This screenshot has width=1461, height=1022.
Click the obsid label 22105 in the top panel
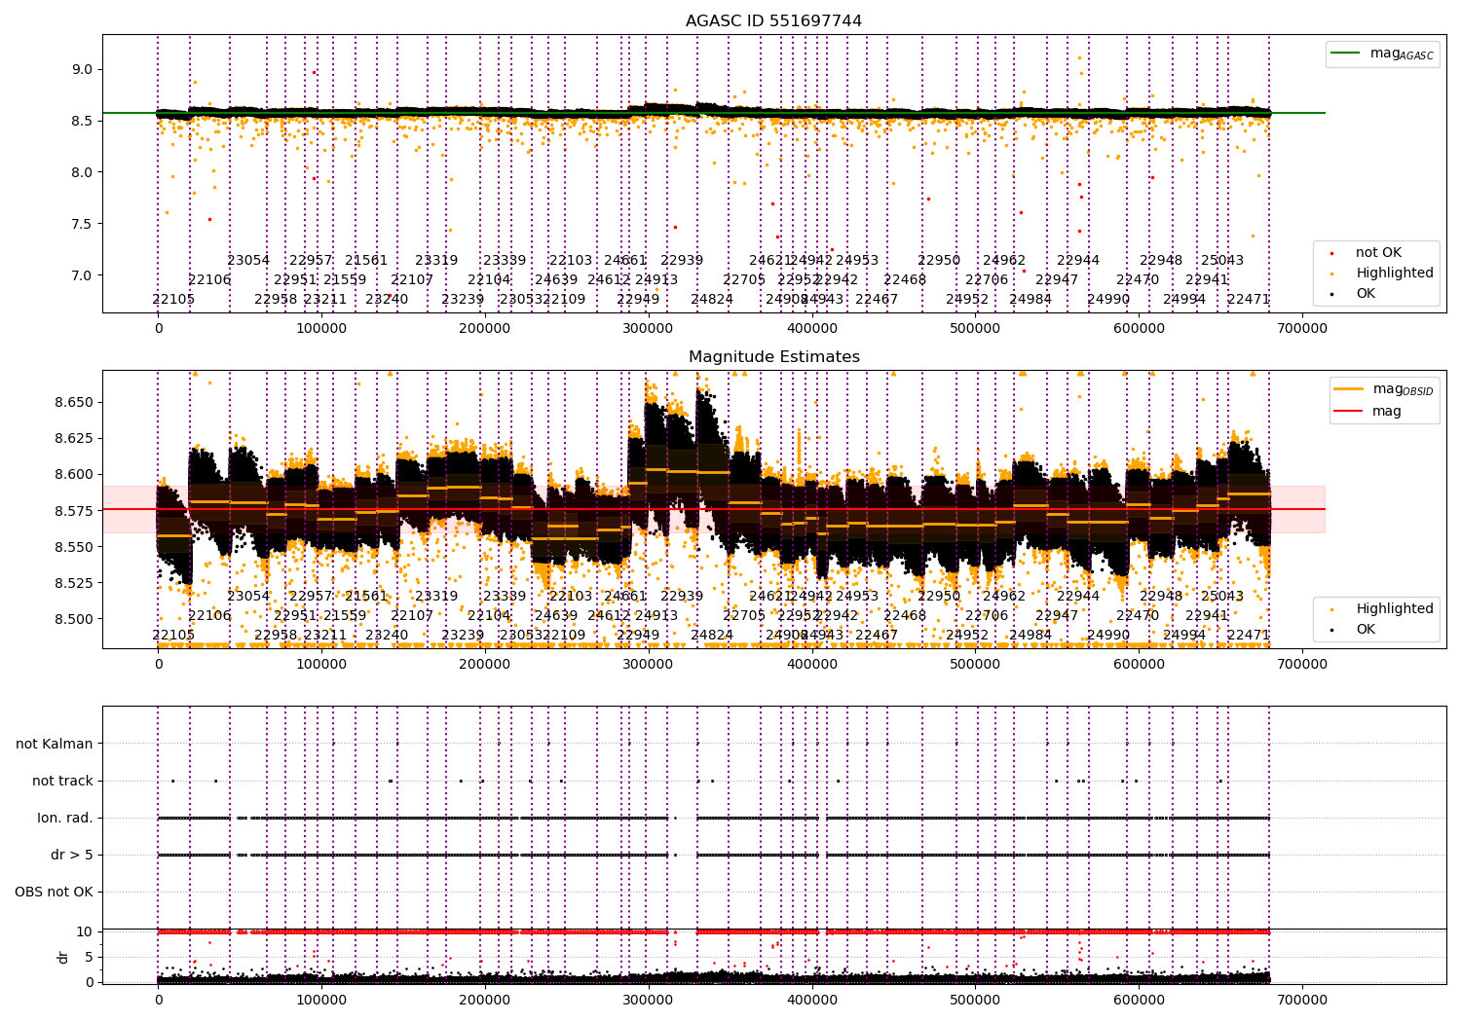(x=173, y=300)
